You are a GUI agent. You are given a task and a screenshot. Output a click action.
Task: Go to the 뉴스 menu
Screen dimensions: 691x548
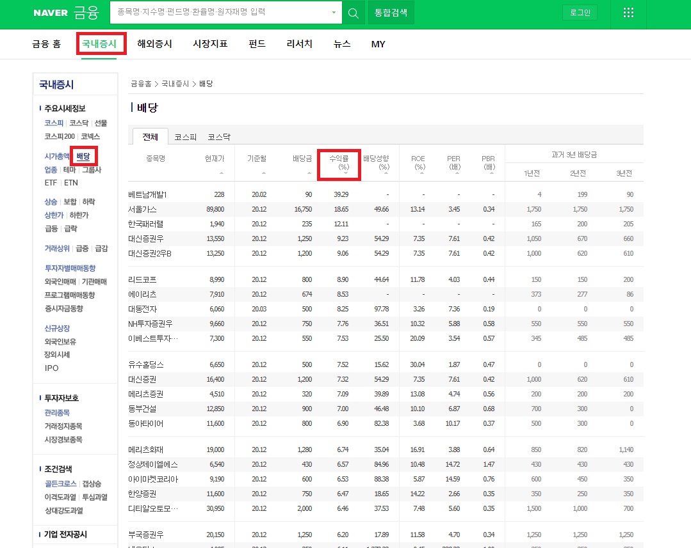pyautogui.click(x=342, y=43)
